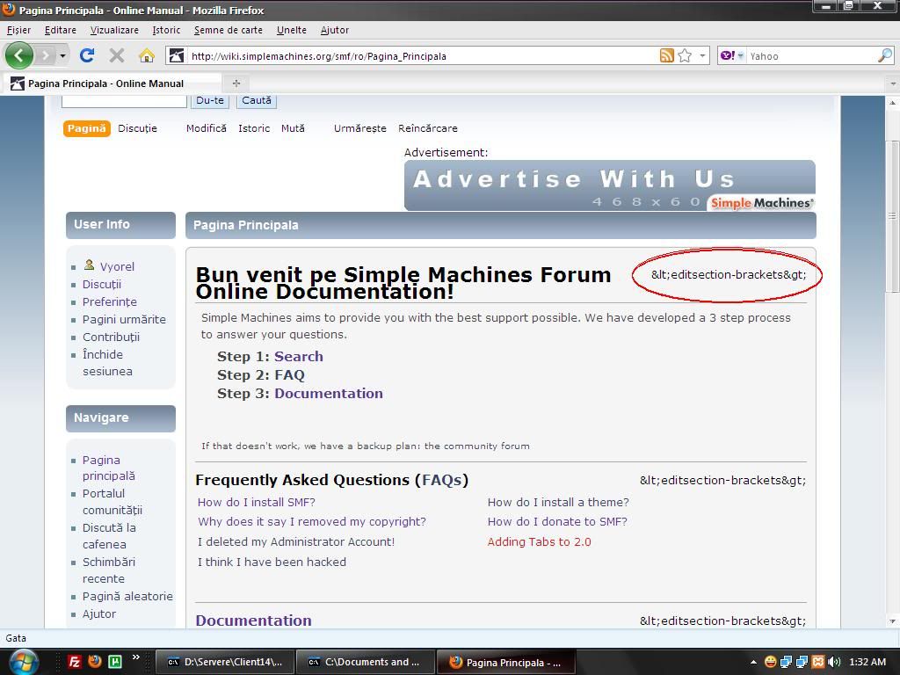Open the Windows Start orb
This screenshot has height=675, width=900.
click(23, 662)
